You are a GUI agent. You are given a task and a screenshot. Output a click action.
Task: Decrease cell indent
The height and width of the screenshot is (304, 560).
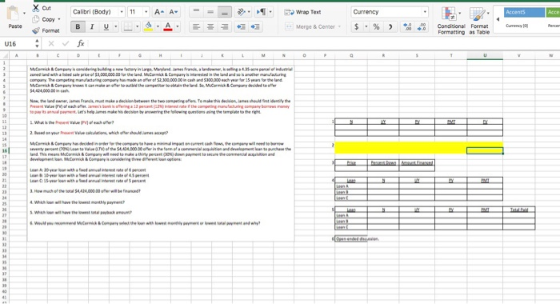click(241, 26)
